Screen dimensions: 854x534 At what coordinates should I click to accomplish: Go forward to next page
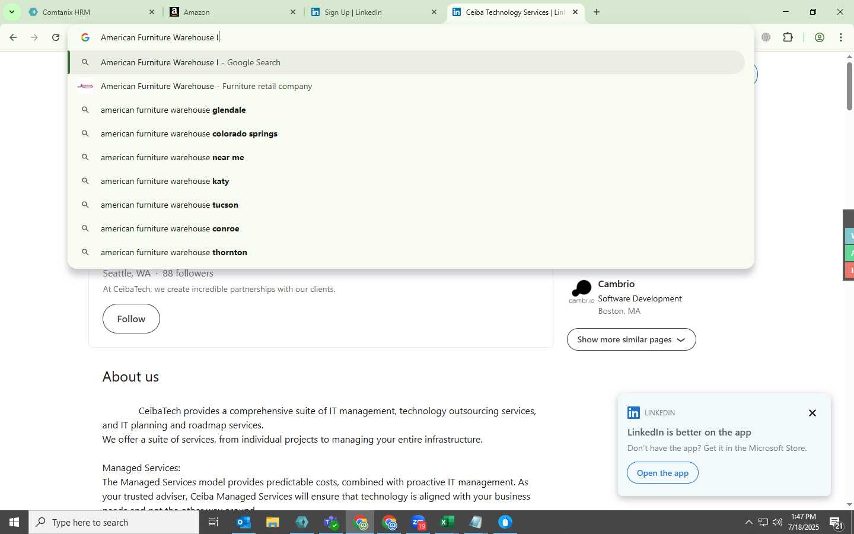click(x=34, y=37)
